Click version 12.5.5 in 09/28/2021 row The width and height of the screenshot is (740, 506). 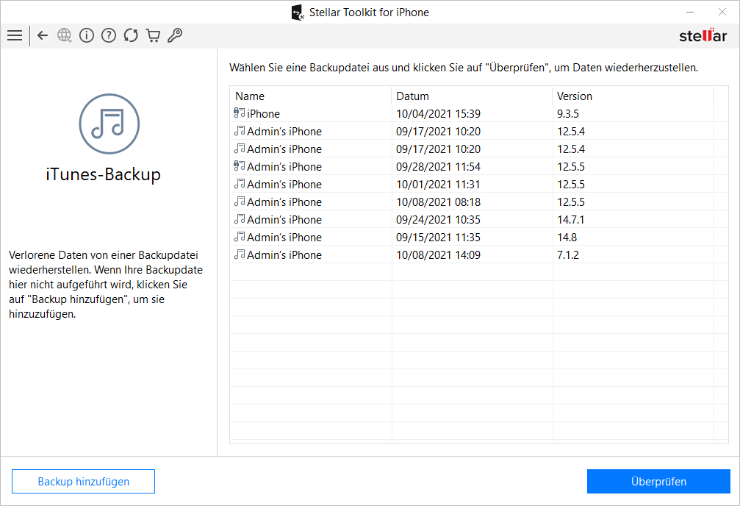tap(570, 167)
